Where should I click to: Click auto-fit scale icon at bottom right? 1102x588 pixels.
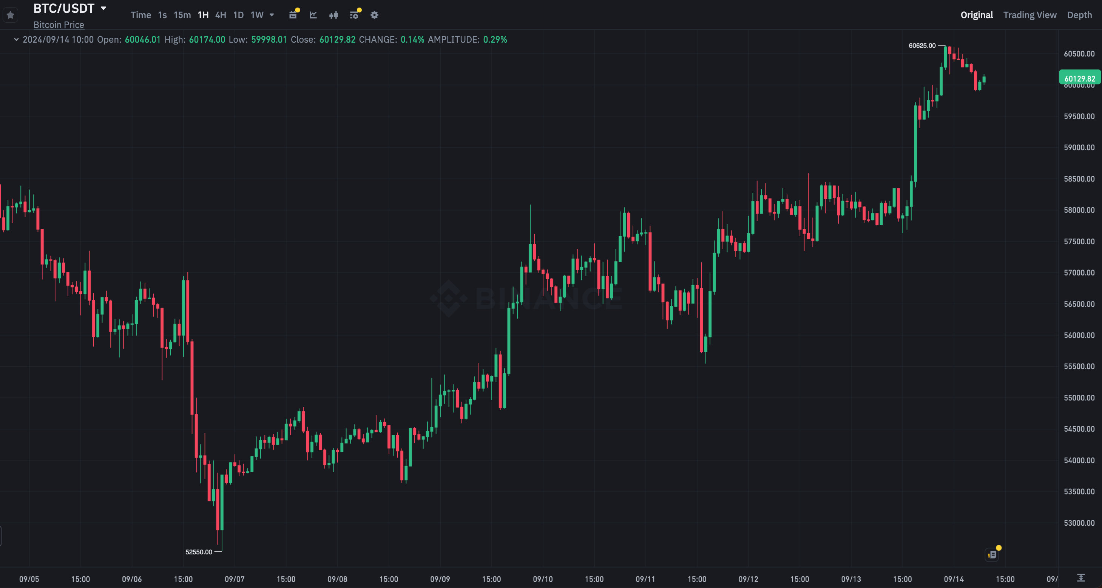coord(1080,578)
